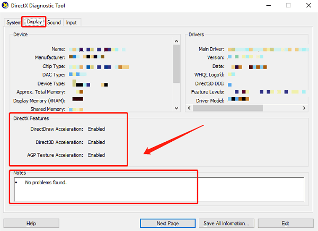The height and width of the screenshot is (231, 318).
Task: Click the Feature Levels label
Action: [208, 92]
